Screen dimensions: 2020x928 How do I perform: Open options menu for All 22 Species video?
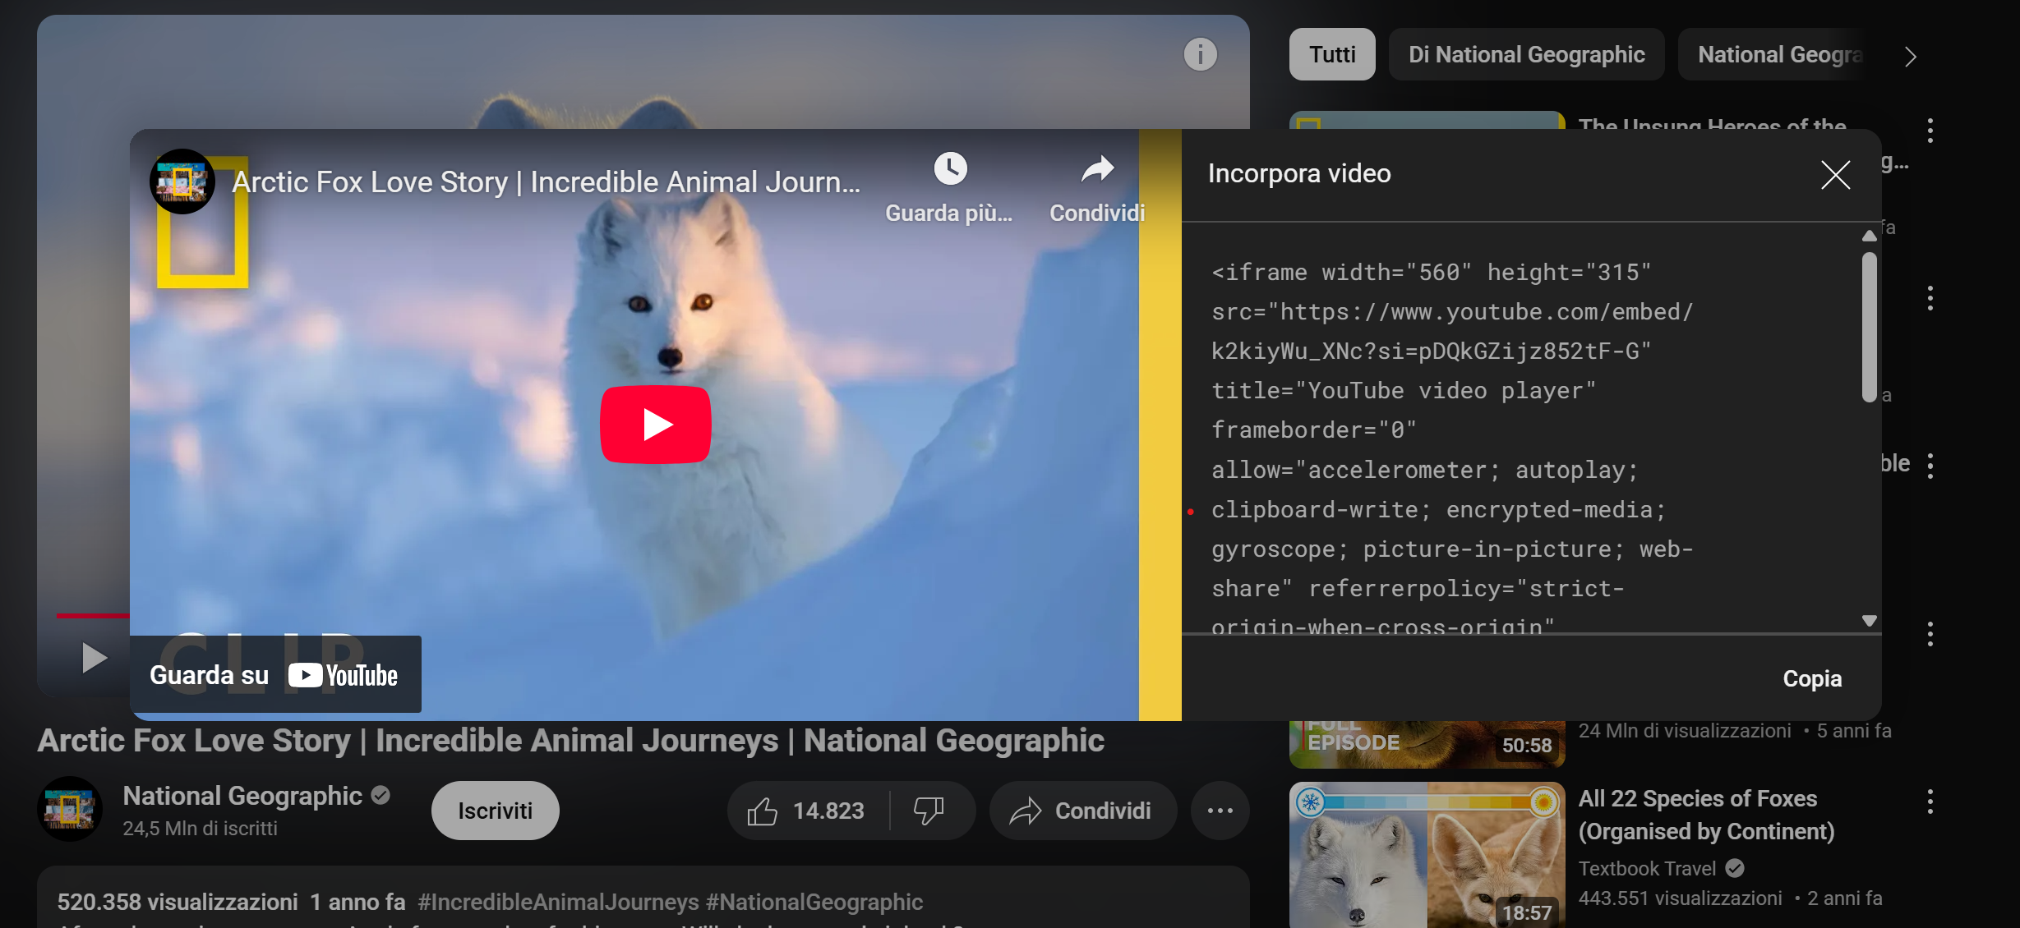pos(1930,802)
